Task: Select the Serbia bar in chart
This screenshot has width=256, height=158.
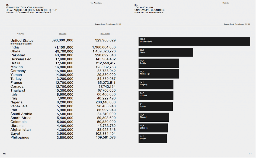Action: pos(159,63)
